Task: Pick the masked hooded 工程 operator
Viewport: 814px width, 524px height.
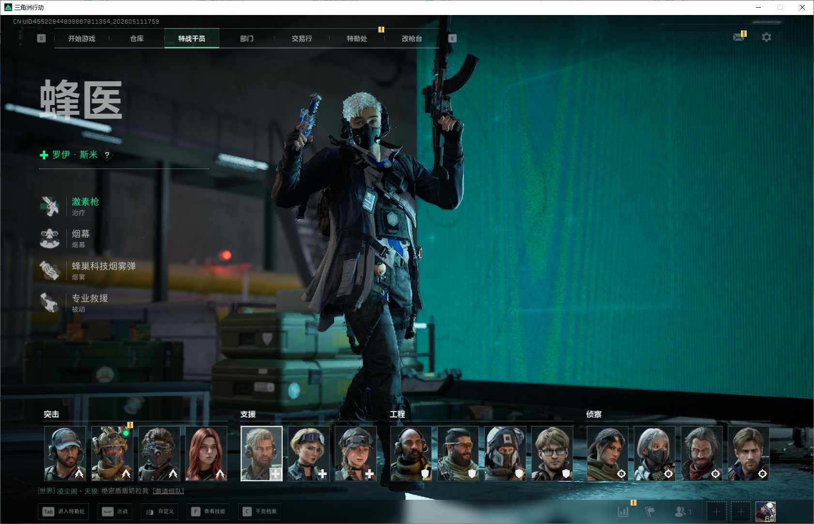Action: 505,453
